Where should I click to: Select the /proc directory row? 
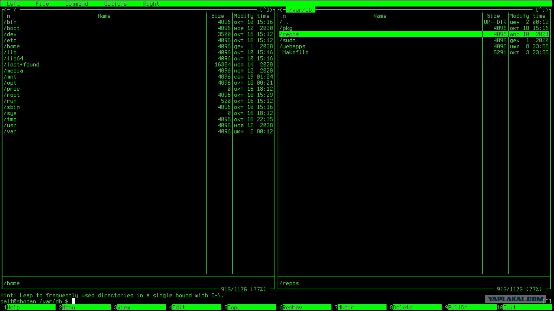tap(138, 89)
